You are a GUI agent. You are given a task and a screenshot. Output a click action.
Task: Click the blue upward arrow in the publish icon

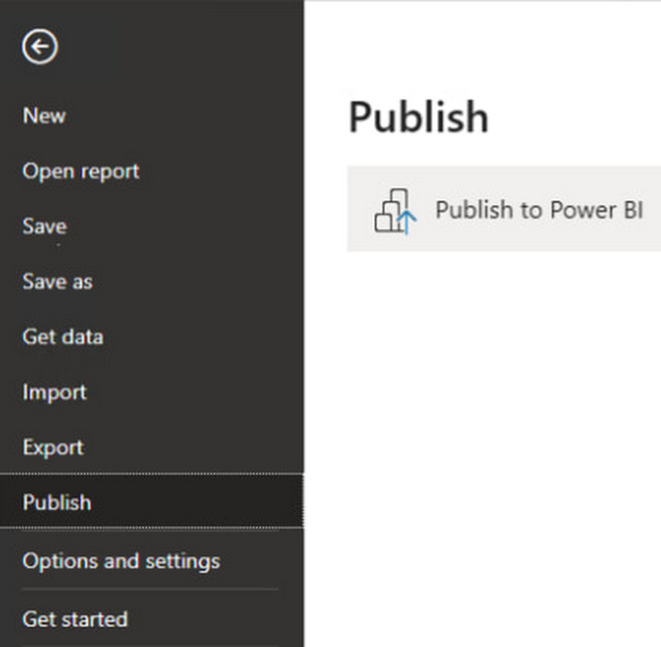click(407, 223)
